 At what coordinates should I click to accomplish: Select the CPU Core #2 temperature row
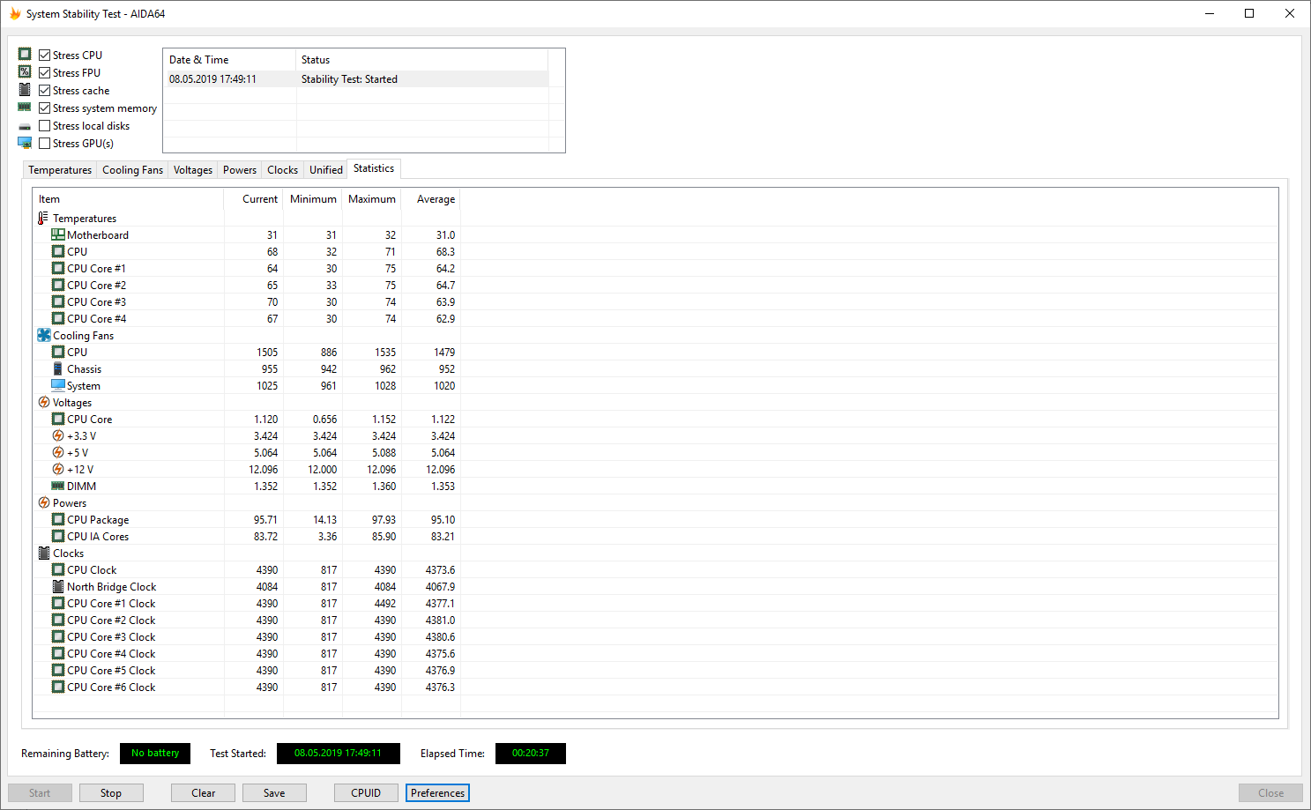(x=247, y=286)
